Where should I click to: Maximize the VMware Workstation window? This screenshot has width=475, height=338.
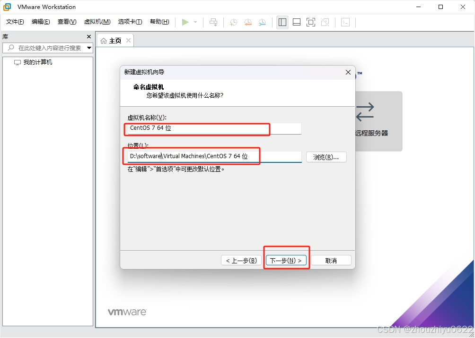(441, 7)
